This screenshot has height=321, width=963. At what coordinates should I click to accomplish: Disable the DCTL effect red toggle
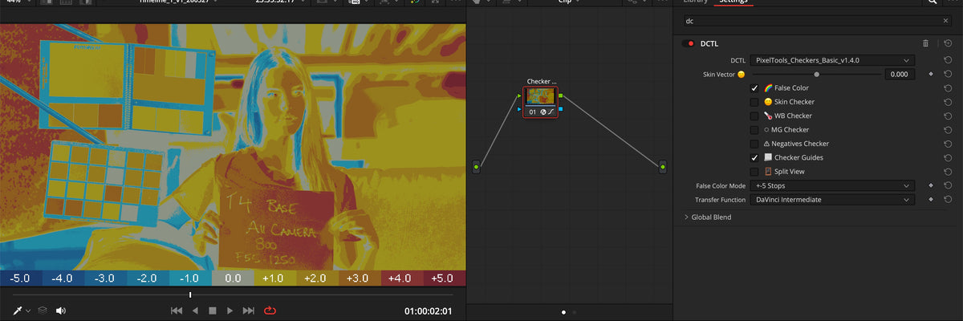coord(689,43)
